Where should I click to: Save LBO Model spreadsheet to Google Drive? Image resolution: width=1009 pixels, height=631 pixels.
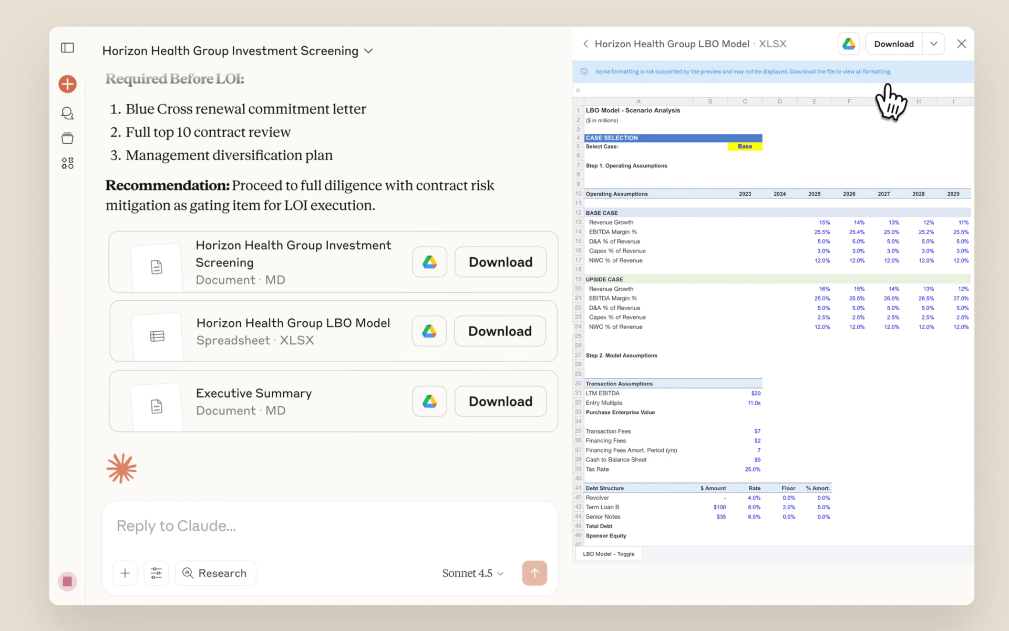click(429, 331)
